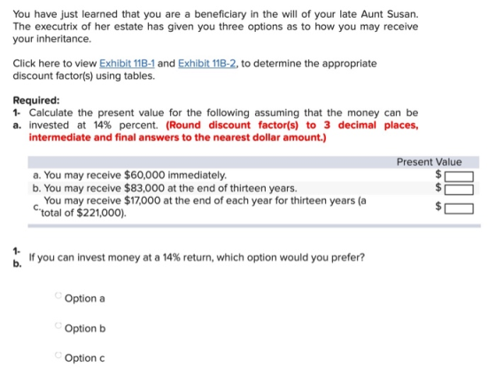Open the Exhibit 11B-2 link

207,63
